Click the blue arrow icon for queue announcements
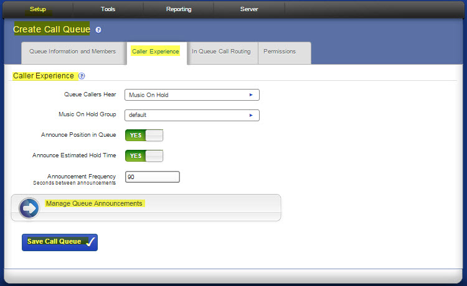The width and height of the screenshot is (467, 286). point(29,208)
